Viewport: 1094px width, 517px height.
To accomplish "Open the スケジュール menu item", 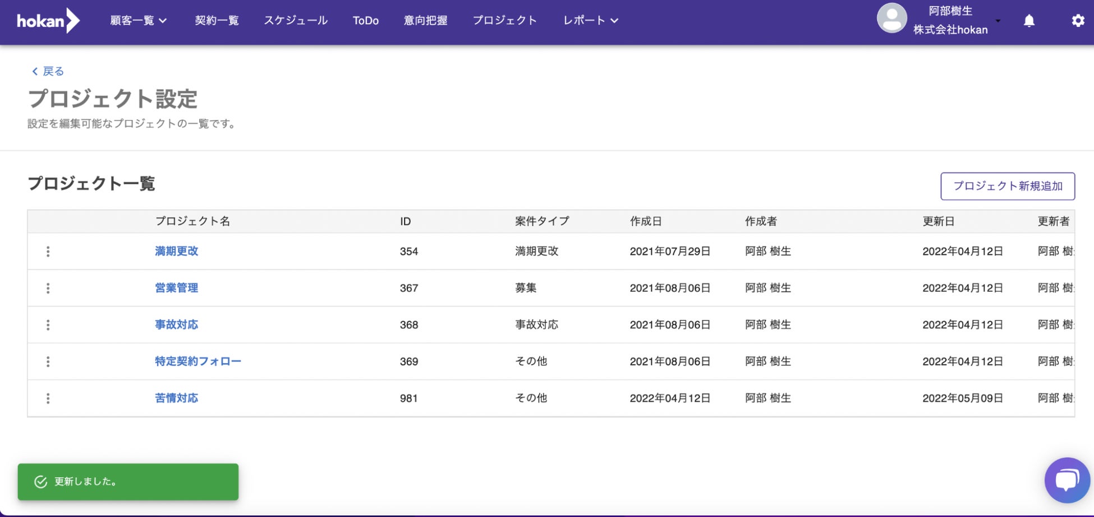I will click(296, 21).
